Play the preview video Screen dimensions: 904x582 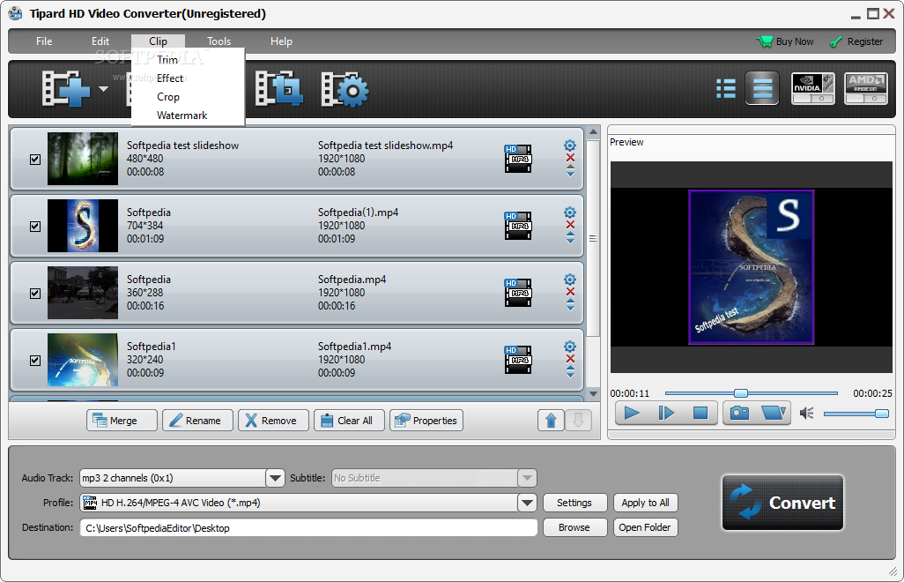pos(632,413)
